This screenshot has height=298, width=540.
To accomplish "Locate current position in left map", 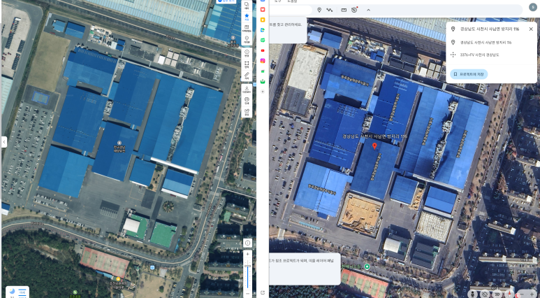I will point(247,243).
